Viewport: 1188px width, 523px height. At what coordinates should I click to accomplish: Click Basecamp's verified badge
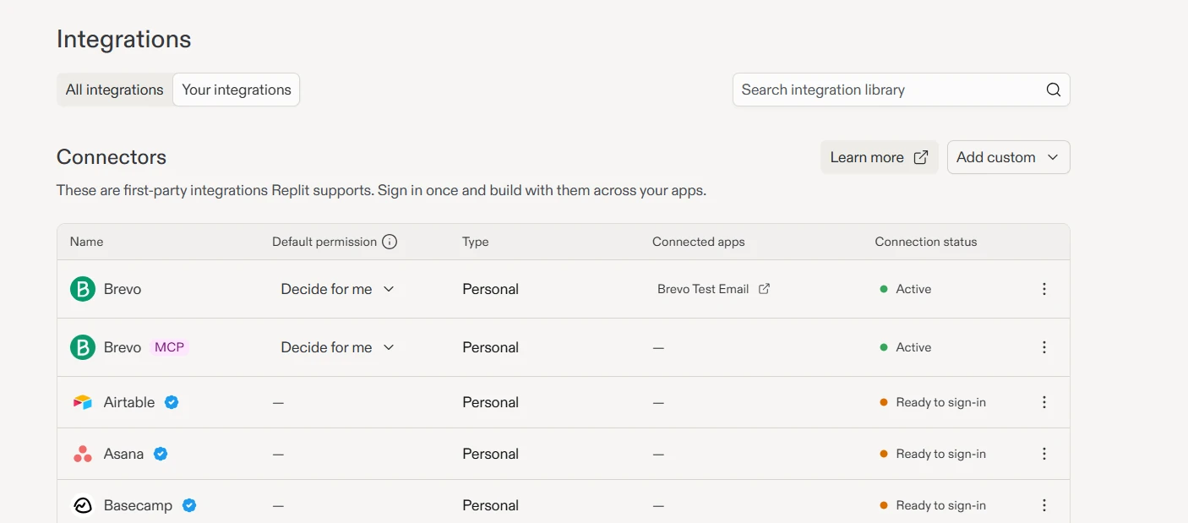[x=189, y=505]
